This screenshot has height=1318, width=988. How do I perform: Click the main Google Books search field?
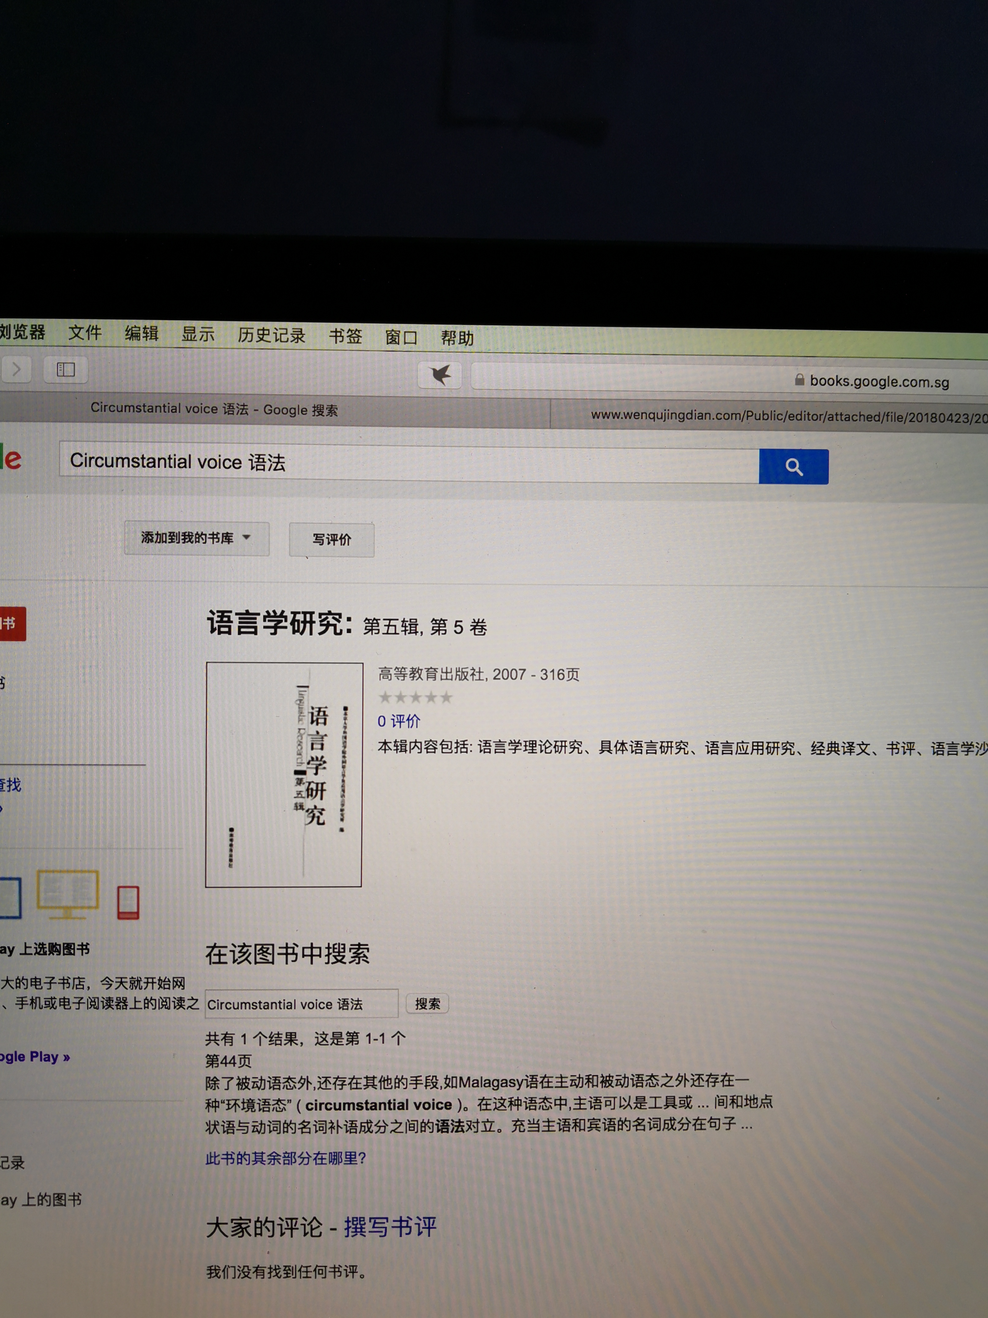click(x=409, y=462)
